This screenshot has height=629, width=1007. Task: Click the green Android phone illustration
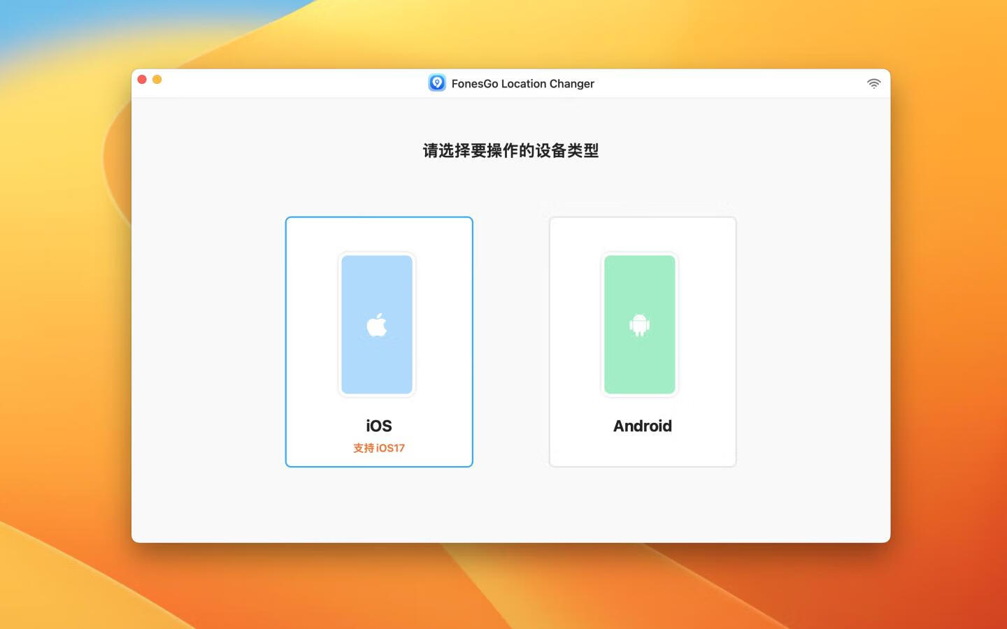pos(640,324)
